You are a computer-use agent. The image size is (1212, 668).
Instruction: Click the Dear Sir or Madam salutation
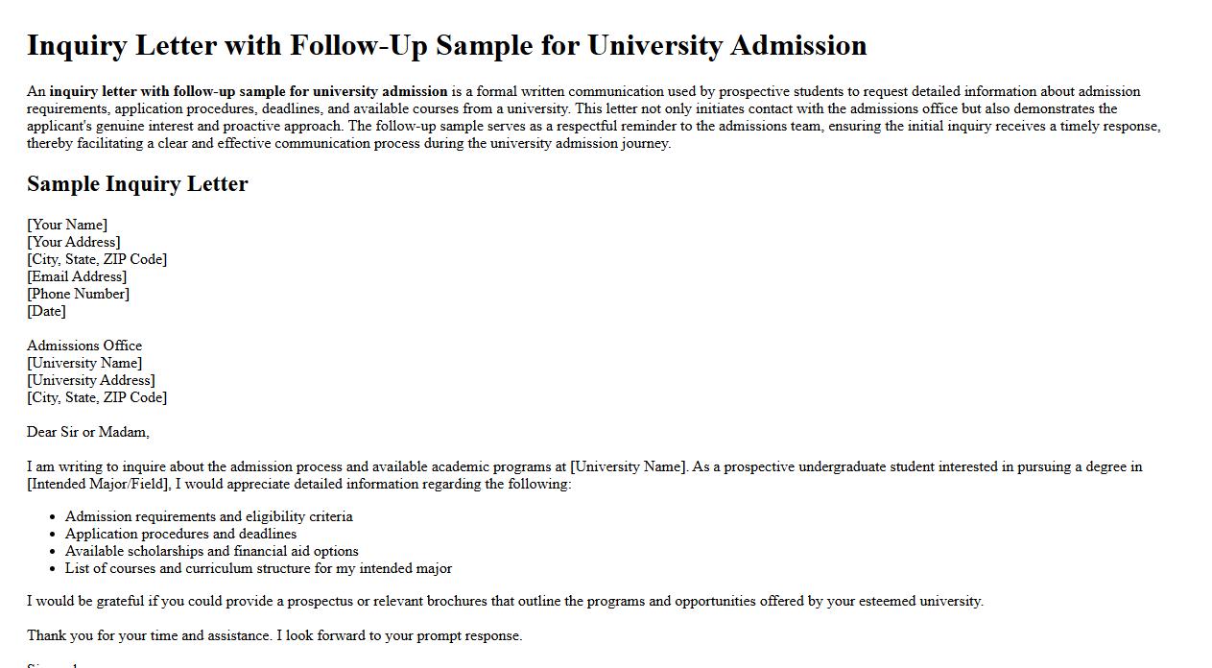88,432
